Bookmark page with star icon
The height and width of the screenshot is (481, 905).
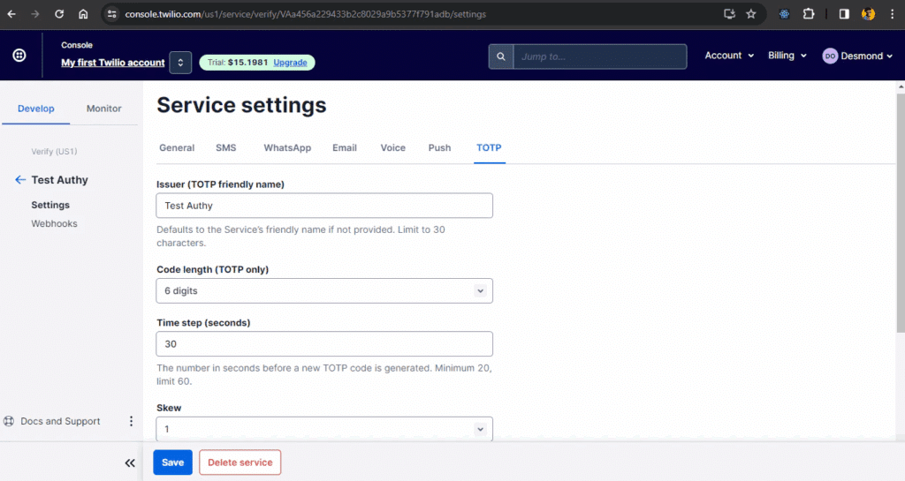click(751, 14)
